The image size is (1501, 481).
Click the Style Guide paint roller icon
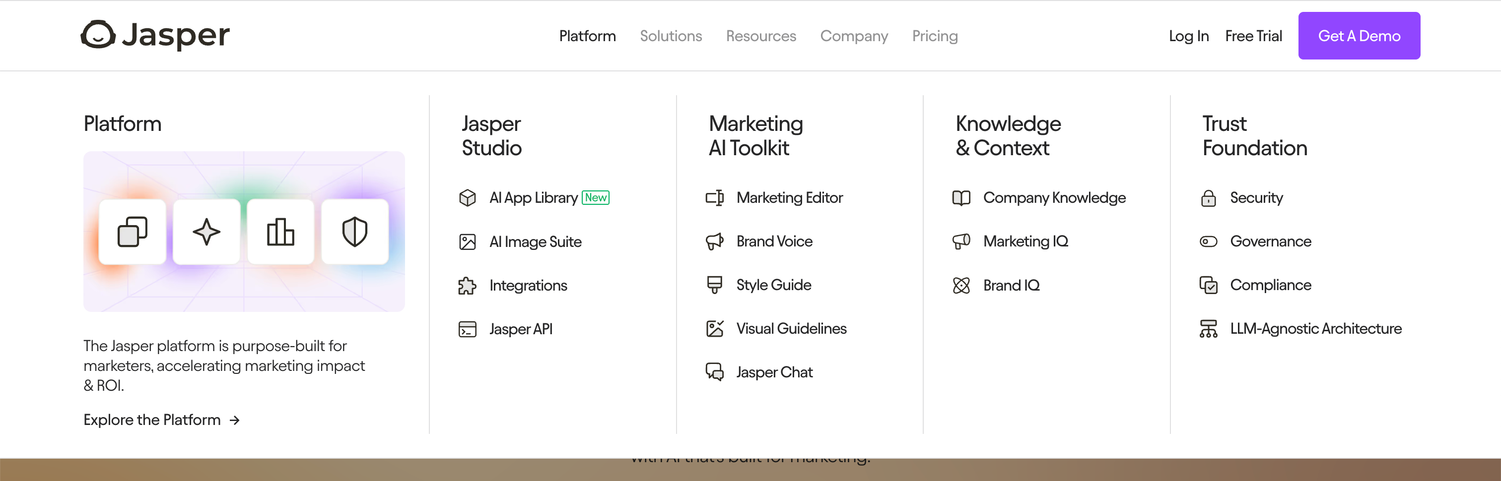click(714, 285)
